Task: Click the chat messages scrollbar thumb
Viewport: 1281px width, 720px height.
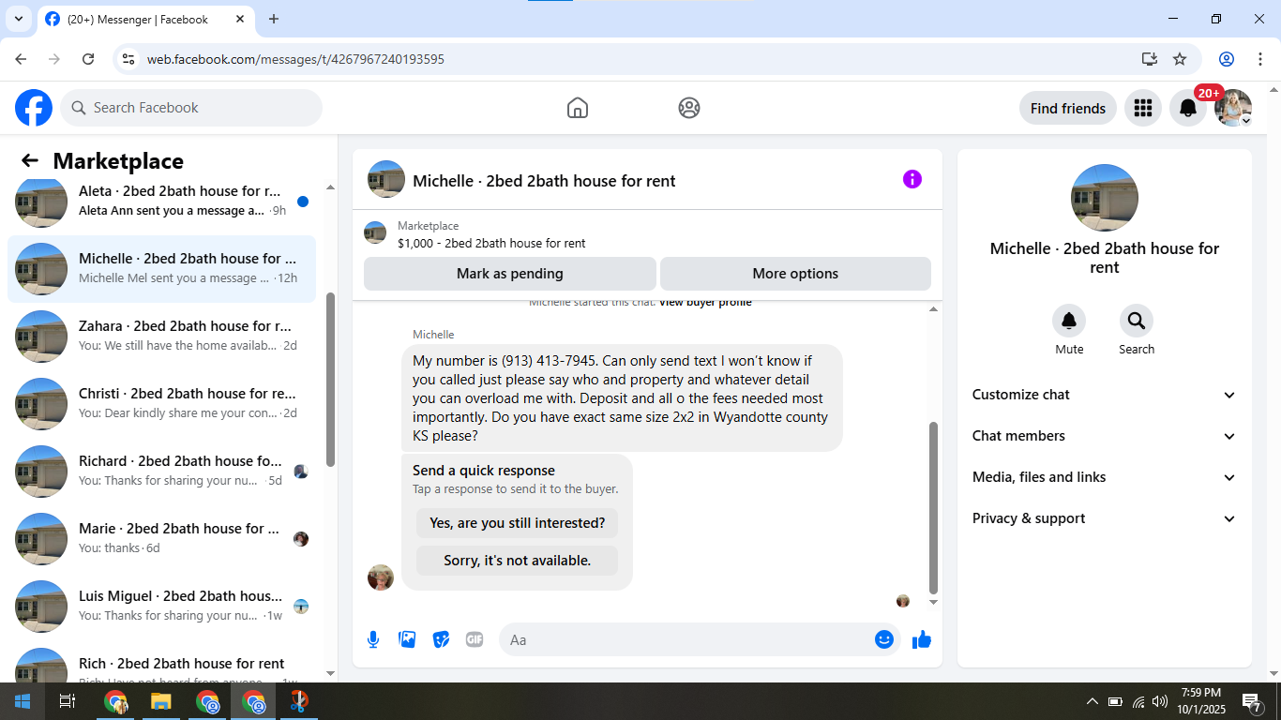Action: pos(933,506)
